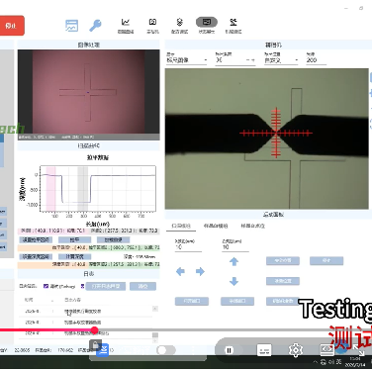This screenshot has height=372, width=372.
Task: Click the video progress bar handle
Action: (x=95, y=330)
